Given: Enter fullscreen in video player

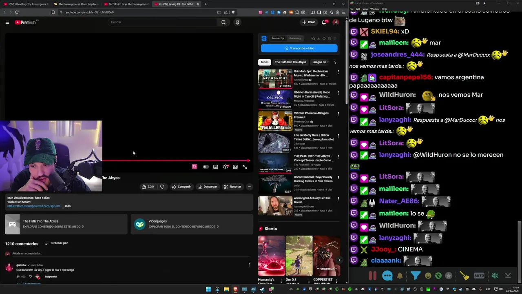Looking at the screenshot, I should tap(245, 167).
